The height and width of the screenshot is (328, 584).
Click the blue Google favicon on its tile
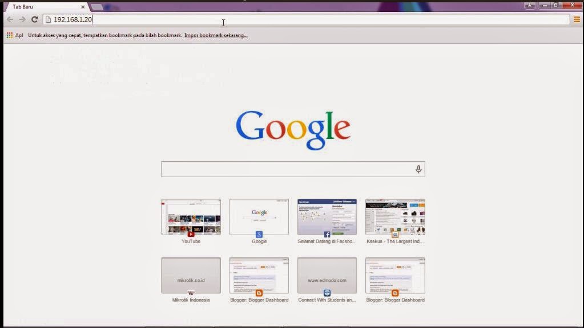259,235
